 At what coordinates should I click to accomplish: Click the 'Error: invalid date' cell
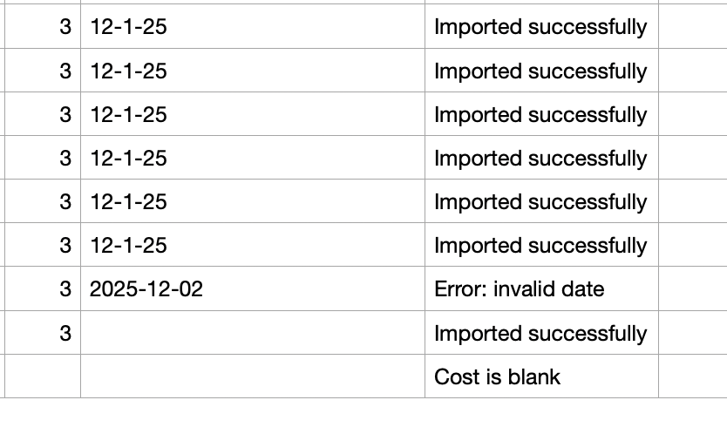[x=519, y=288]
